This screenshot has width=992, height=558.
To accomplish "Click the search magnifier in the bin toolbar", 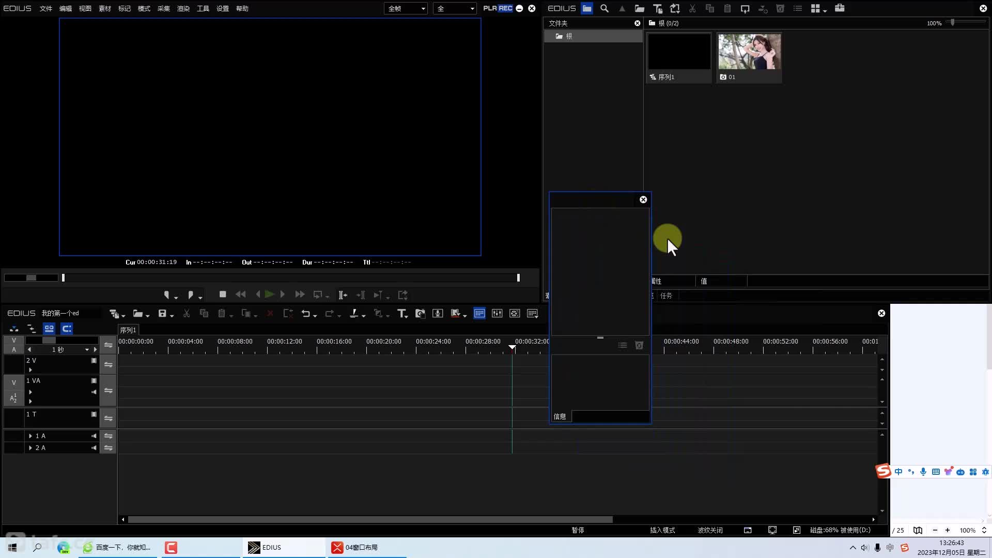I will 605,8.
